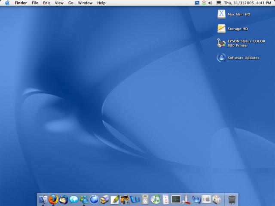Select the EPSON Stylus COLOR 880 Printer icon
This screenshot has height=206, width=275.
click(x=221, y=43)
